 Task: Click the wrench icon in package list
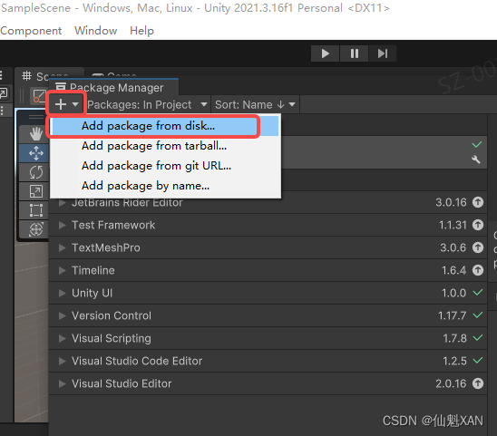point(476,160)
